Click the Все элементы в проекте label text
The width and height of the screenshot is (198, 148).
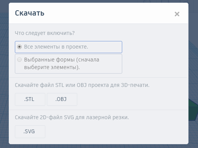(56, 47)
